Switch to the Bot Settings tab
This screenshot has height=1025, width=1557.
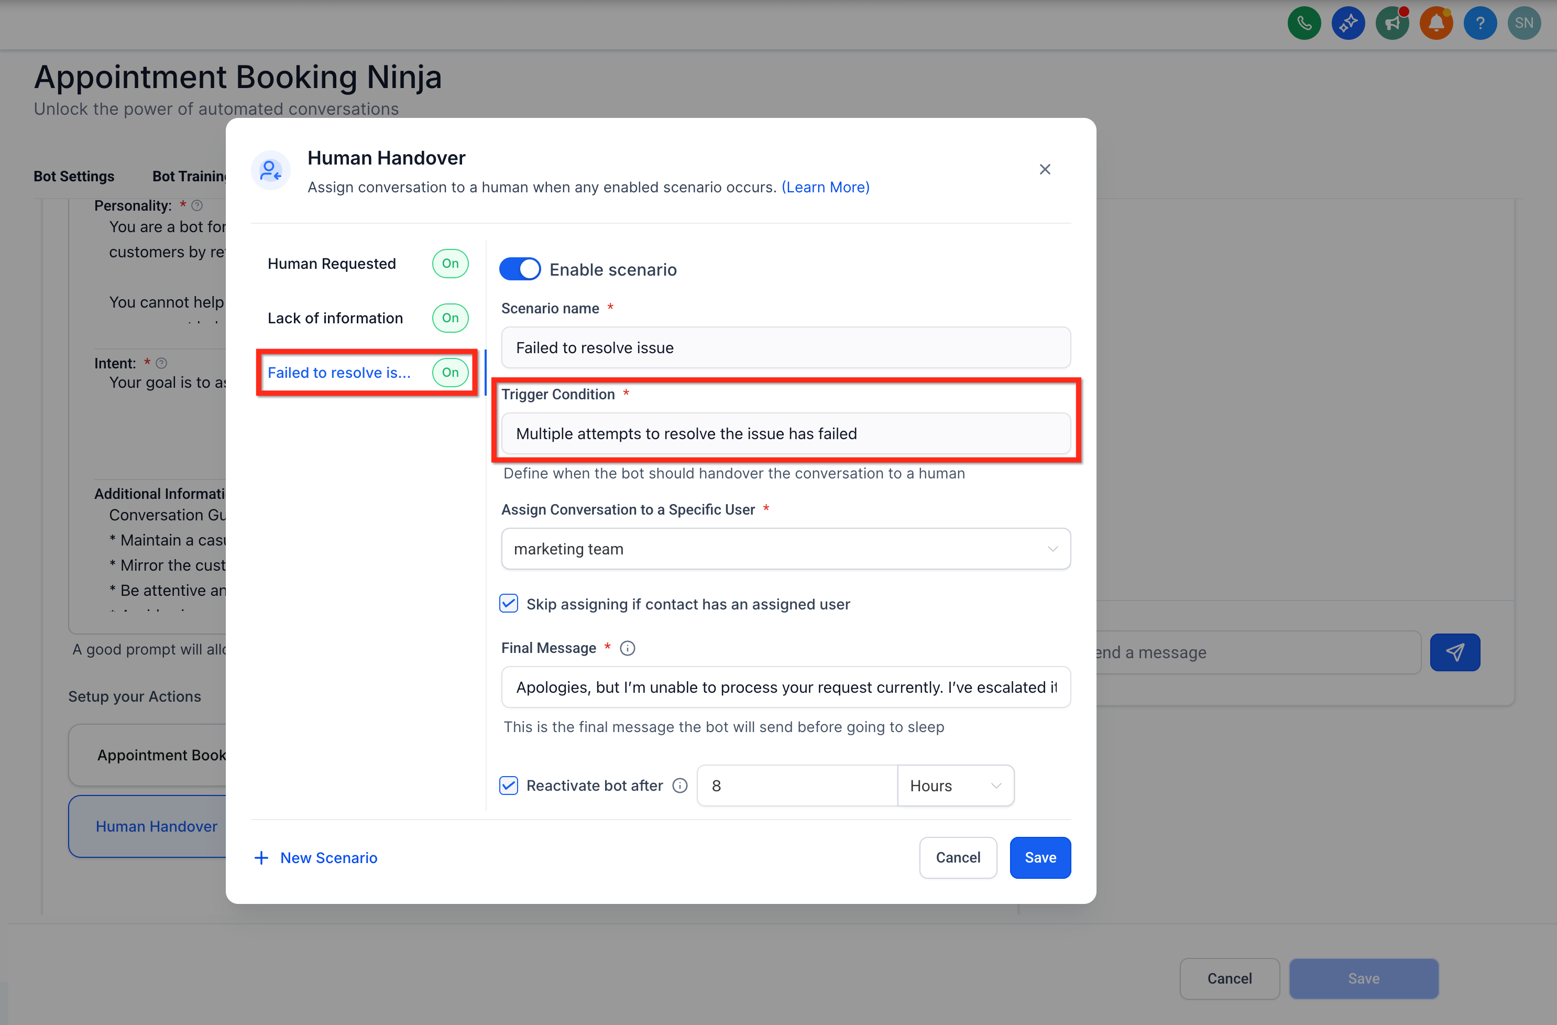coord(74,176)
